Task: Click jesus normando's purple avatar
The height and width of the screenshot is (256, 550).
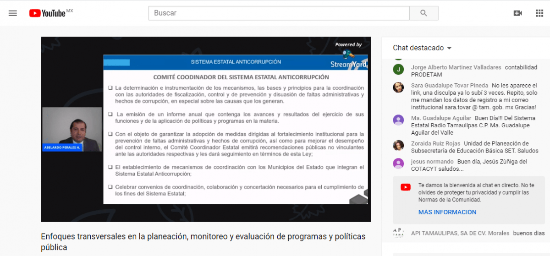Action: 398,164
